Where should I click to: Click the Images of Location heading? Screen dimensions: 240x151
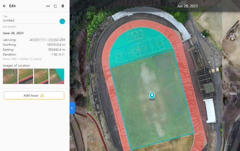(x=17, y=66)
